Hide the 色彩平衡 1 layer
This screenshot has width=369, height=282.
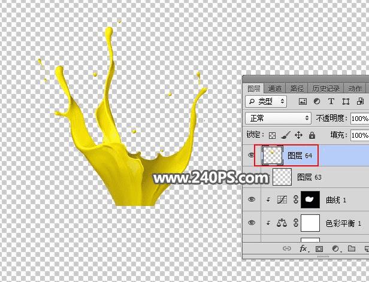click(x=252, y=223)
